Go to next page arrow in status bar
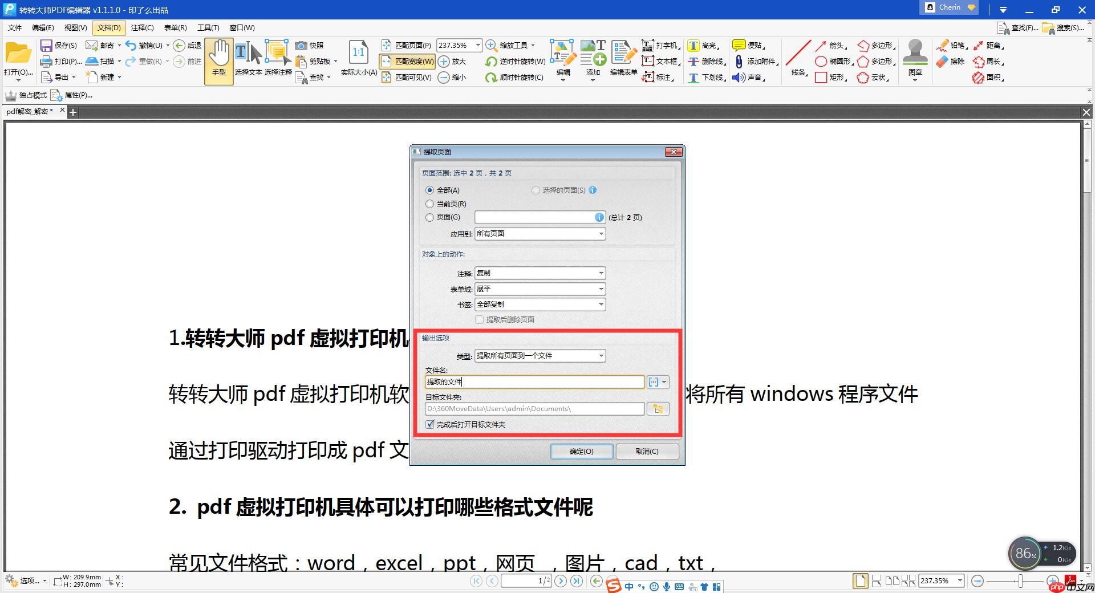The width and height of the screenshot is (1095, 593). (x=561, y=581)
